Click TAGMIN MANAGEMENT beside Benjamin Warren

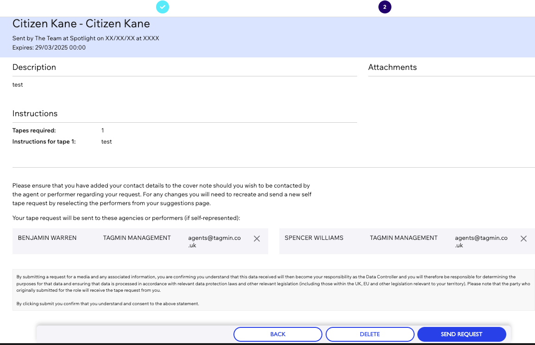coord(137,238)
